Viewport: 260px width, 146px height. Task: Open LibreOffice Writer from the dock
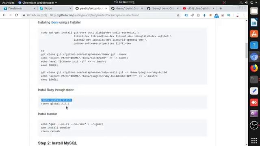click(x=254, y=22)
